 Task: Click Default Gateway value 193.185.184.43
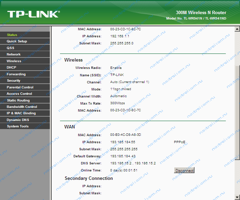pyautogui.click(x=123, y=156)
